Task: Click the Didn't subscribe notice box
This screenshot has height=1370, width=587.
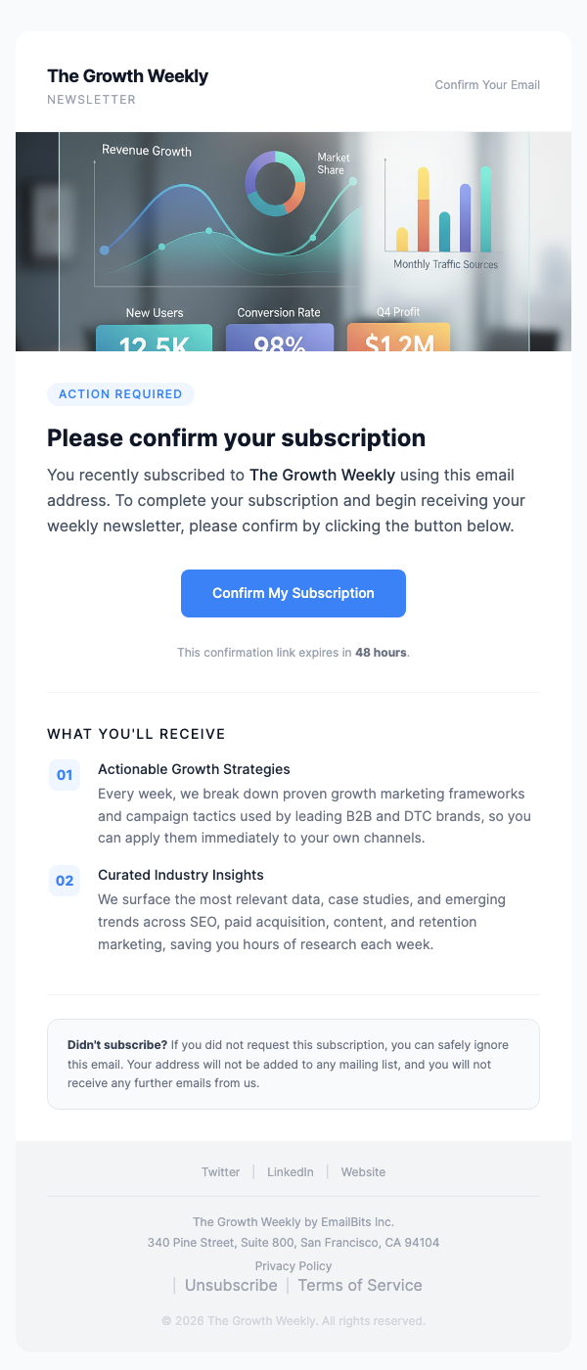Action: tap(293, 1063)
